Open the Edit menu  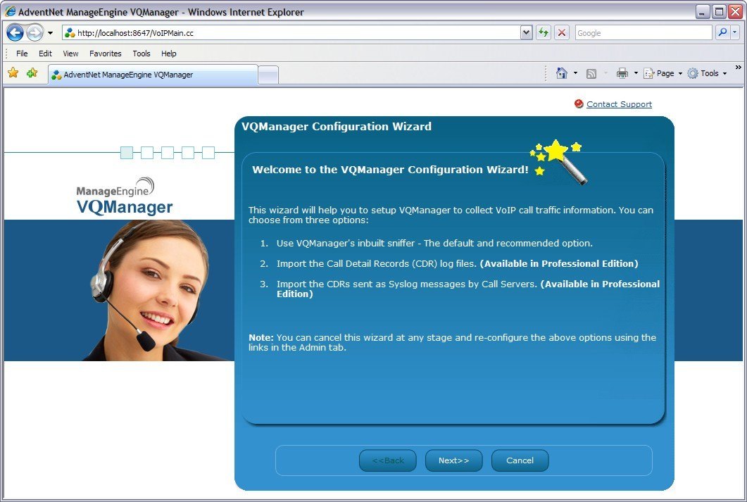(x=45, y=54)
